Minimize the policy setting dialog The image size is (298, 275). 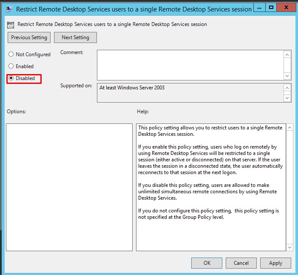tap(260, 7)
